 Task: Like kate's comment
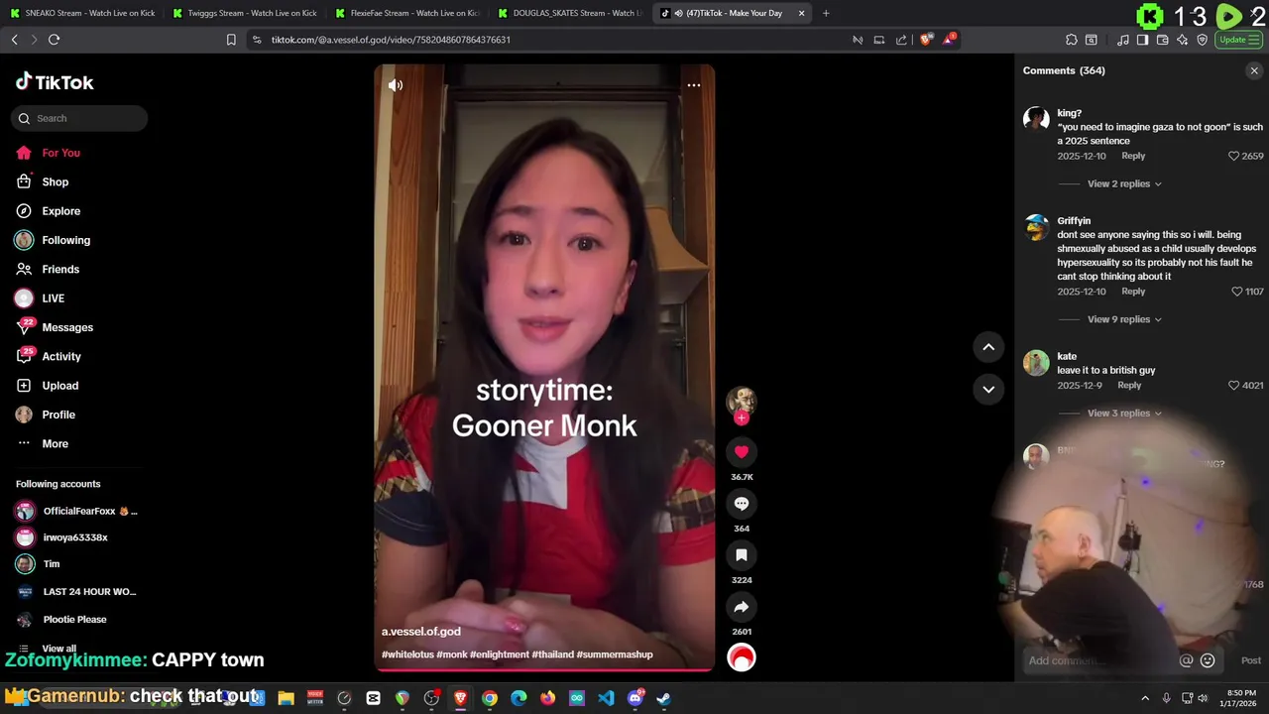tap(1233, 385)
